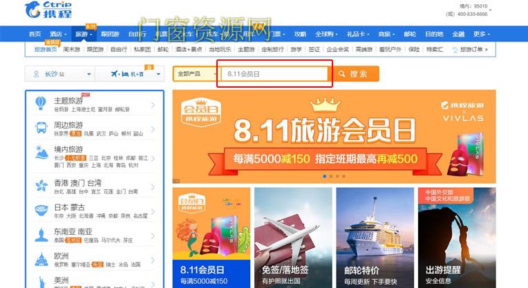This screenshot has height=288, width=528.
Task: Expand the 周边旅游 row chevron
Action: click(x=153, y=129)
